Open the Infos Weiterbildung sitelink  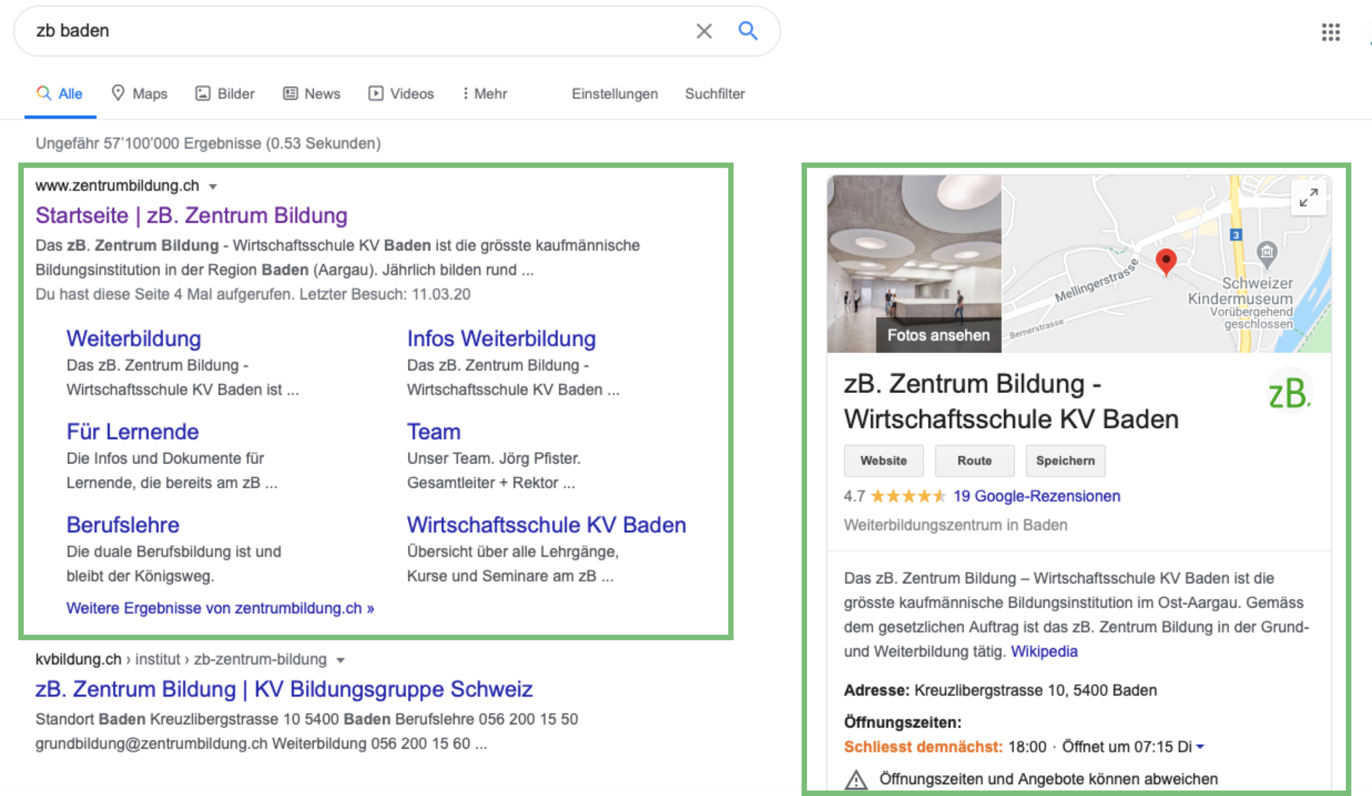[x=501, y=339]
